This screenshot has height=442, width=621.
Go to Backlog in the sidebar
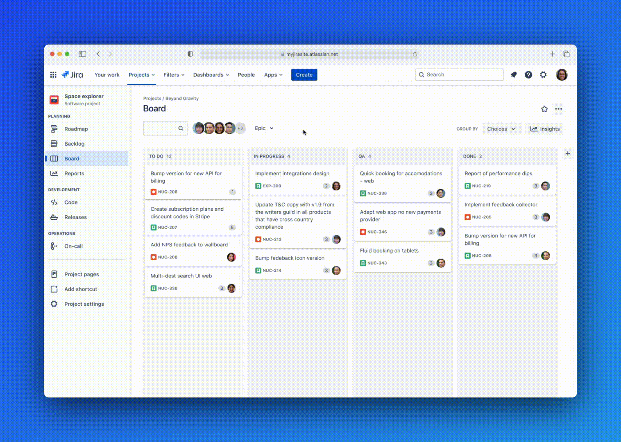74,144
